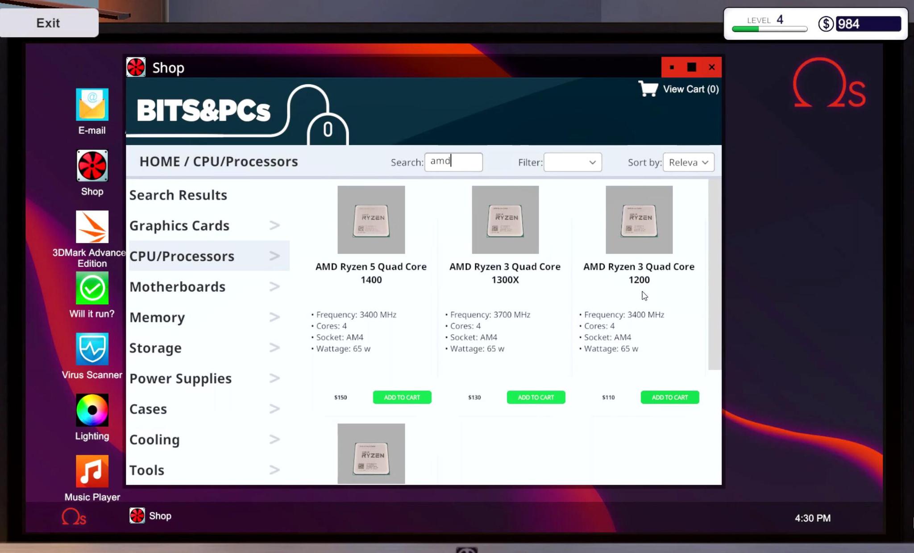Screen dimensions: 914x553
Task: Add Ryzen 3 1300X to cart
Action: [536, 397]
